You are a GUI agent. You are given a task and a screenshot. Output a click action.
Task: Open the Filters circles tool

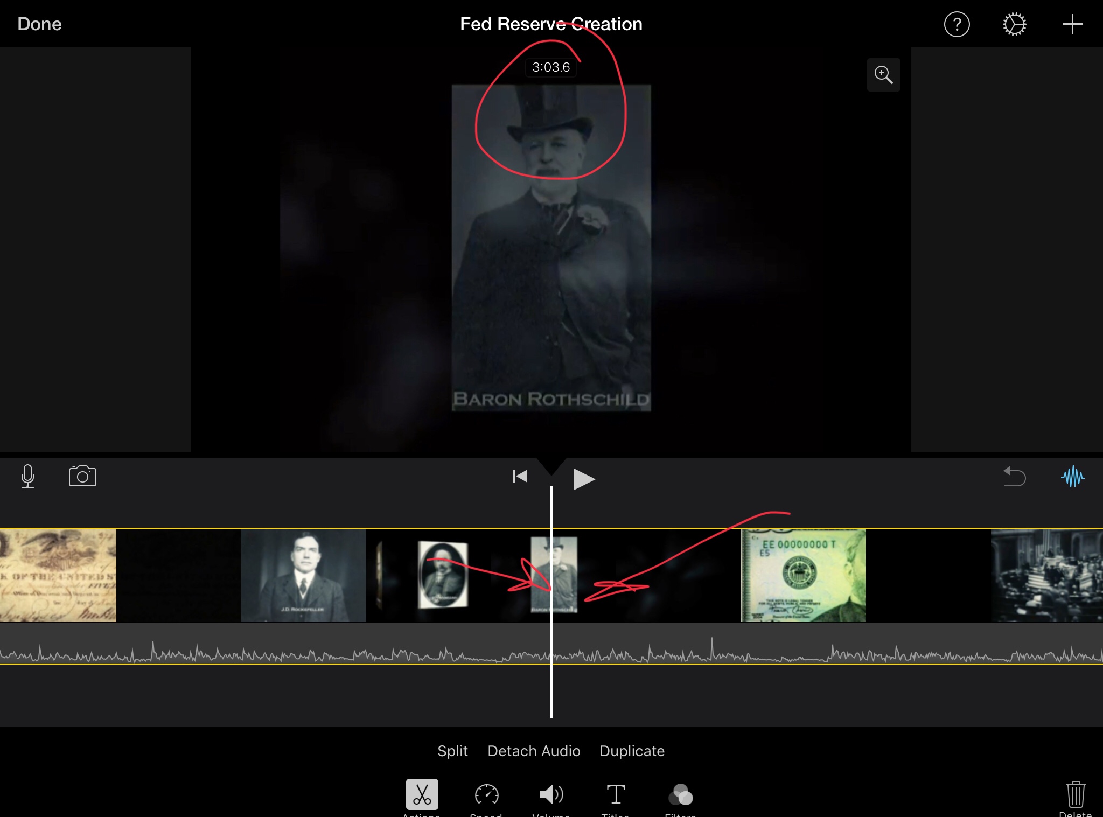tap(680, 794)
